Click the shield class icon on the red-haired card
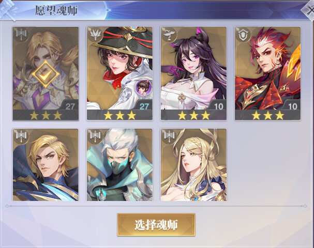 click(x=244, y=35)
